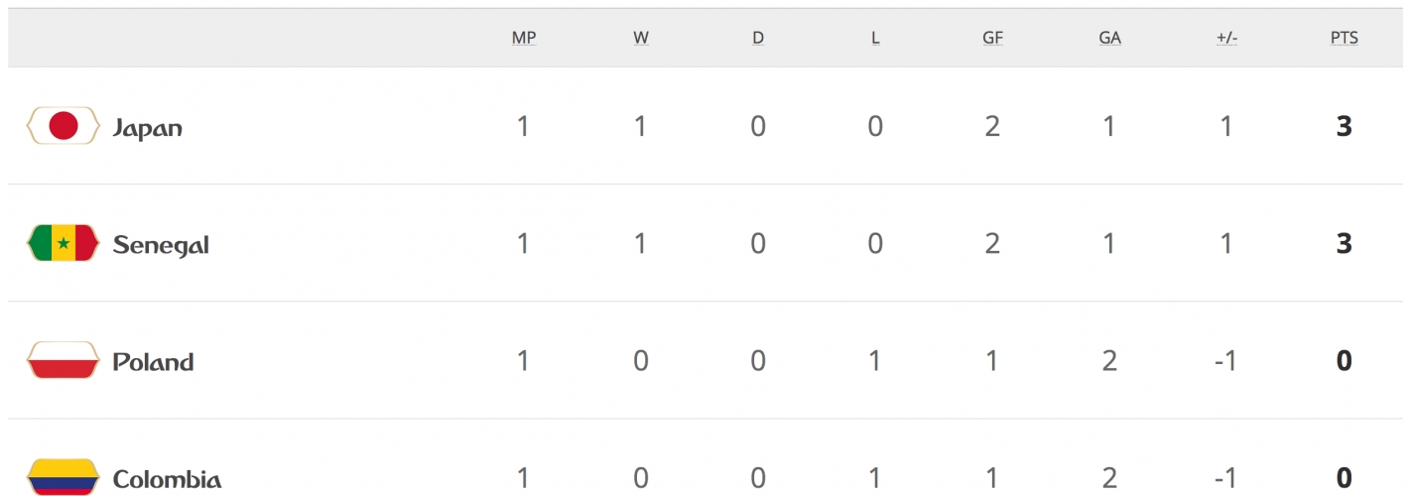
Task: Click the Senegal flag icon
Action: coord(64,243)
